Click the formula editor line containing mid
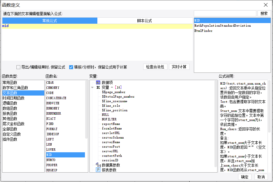 click(x=97, y=26)
